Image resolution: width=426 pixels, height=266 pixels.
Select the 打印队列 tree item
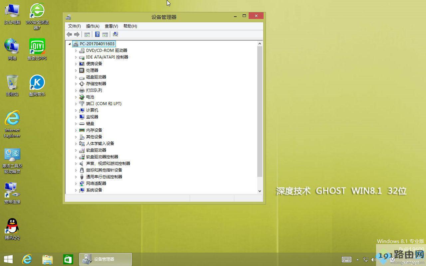94,90
